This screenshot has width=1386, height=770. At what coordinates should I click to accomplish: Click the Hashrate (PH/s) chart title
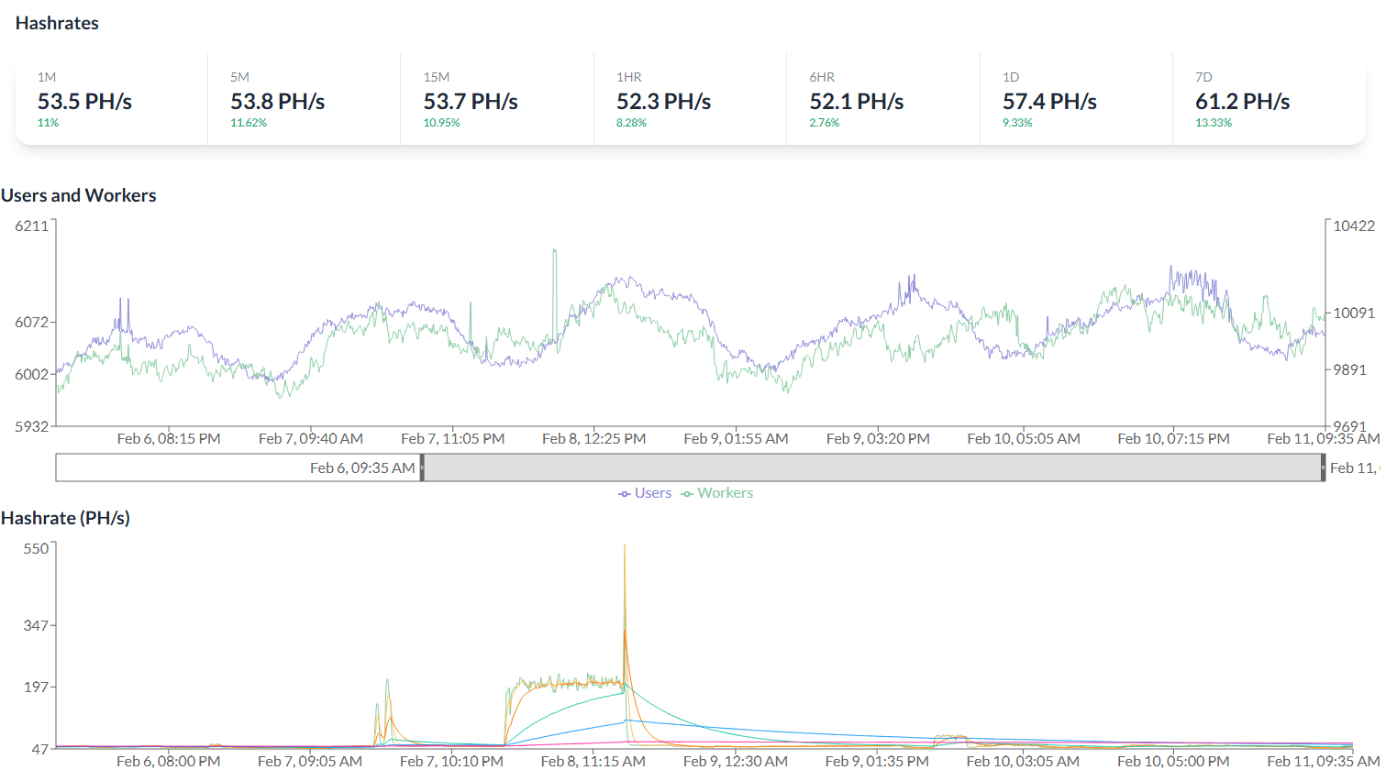click(65, 518)
